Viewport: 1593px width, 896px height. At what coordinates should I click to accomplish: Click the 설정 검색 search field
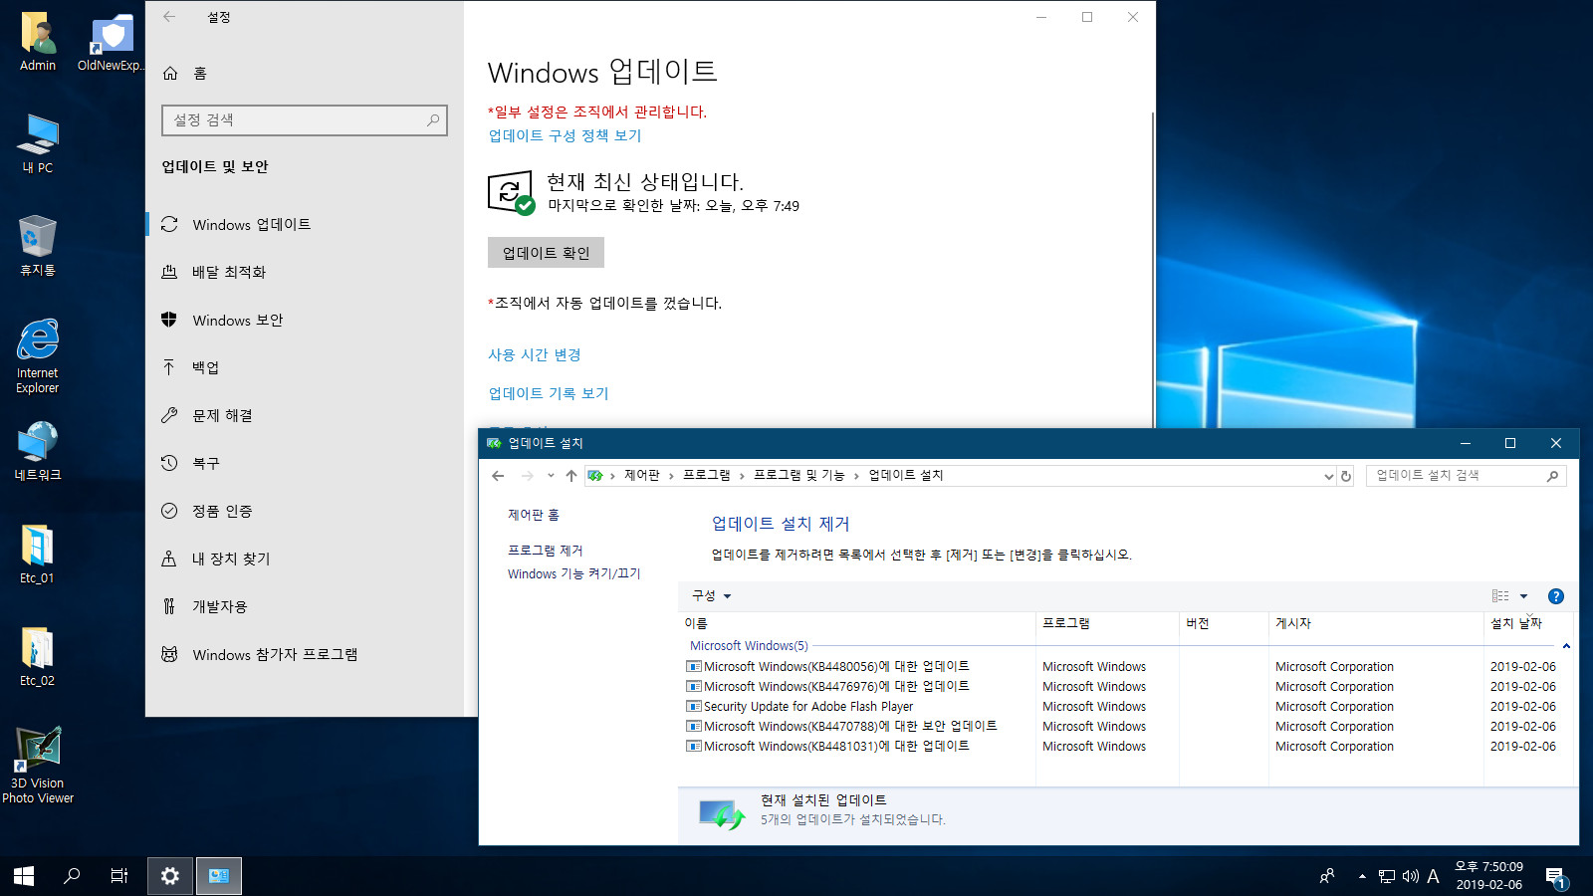point(305,119)
